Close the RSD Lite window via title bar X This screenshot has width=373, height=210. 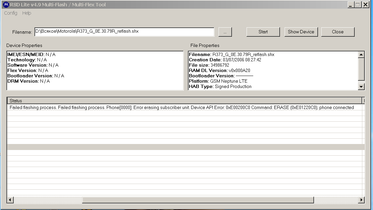366,5
